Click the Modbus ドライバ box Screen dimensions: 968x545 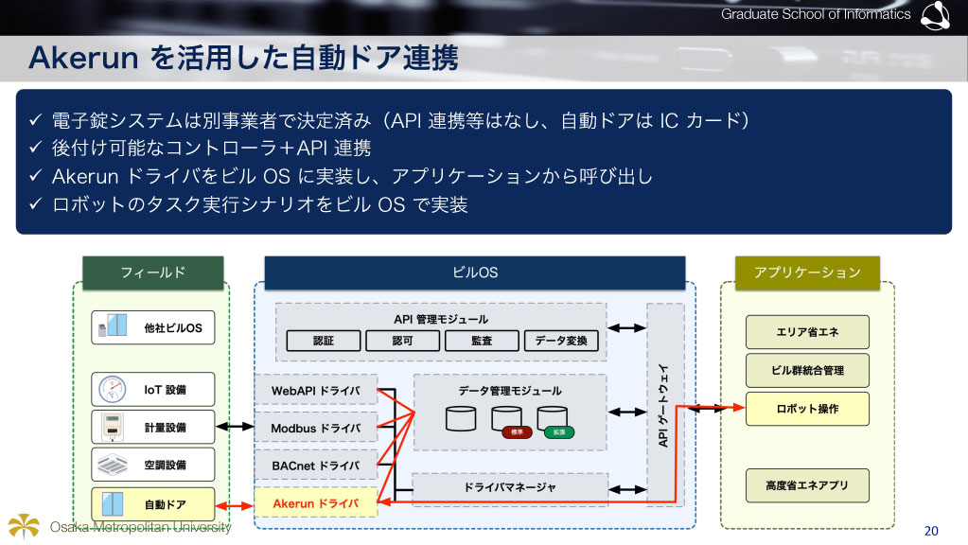tap(315, 428)
